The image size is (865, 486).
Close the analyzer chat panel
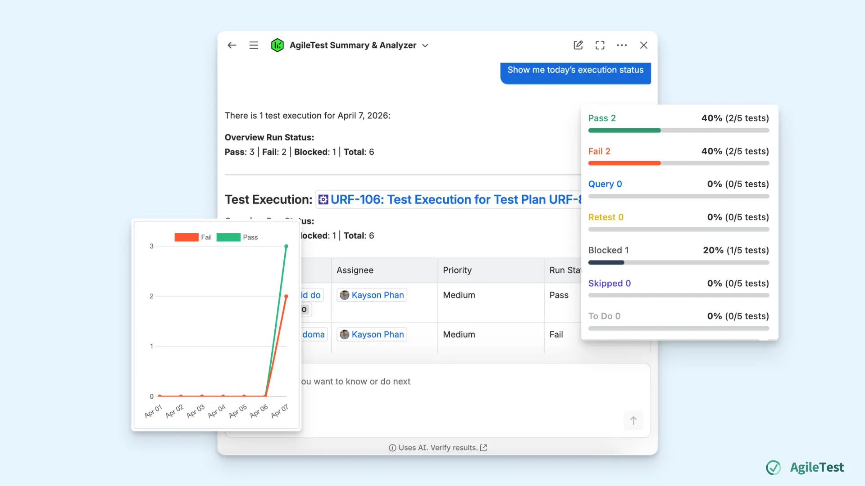[644, 45]
